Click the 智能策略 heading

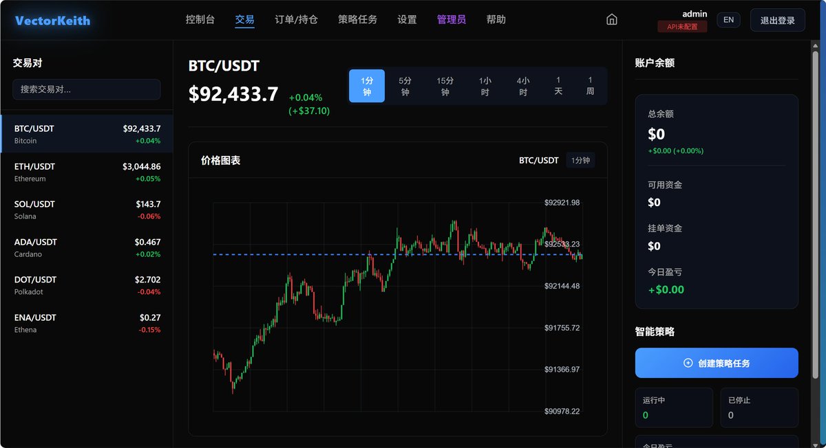(655, 331)
